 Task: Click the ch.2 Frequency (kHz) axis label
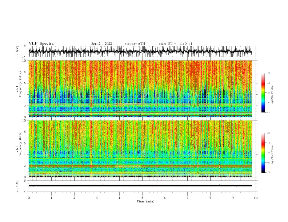point(19,144)
